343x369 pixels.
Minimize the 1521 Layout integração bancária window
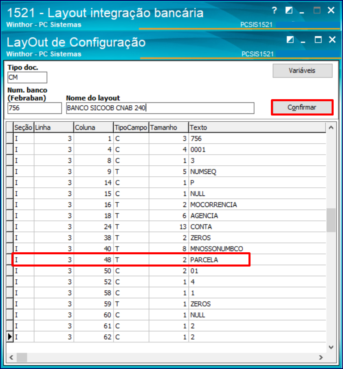pyautogui.click(x=302, y=13)
